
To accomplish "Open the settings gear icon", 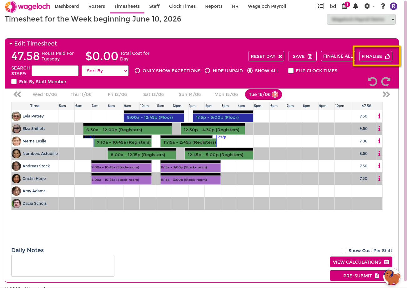I will [367, 6].
